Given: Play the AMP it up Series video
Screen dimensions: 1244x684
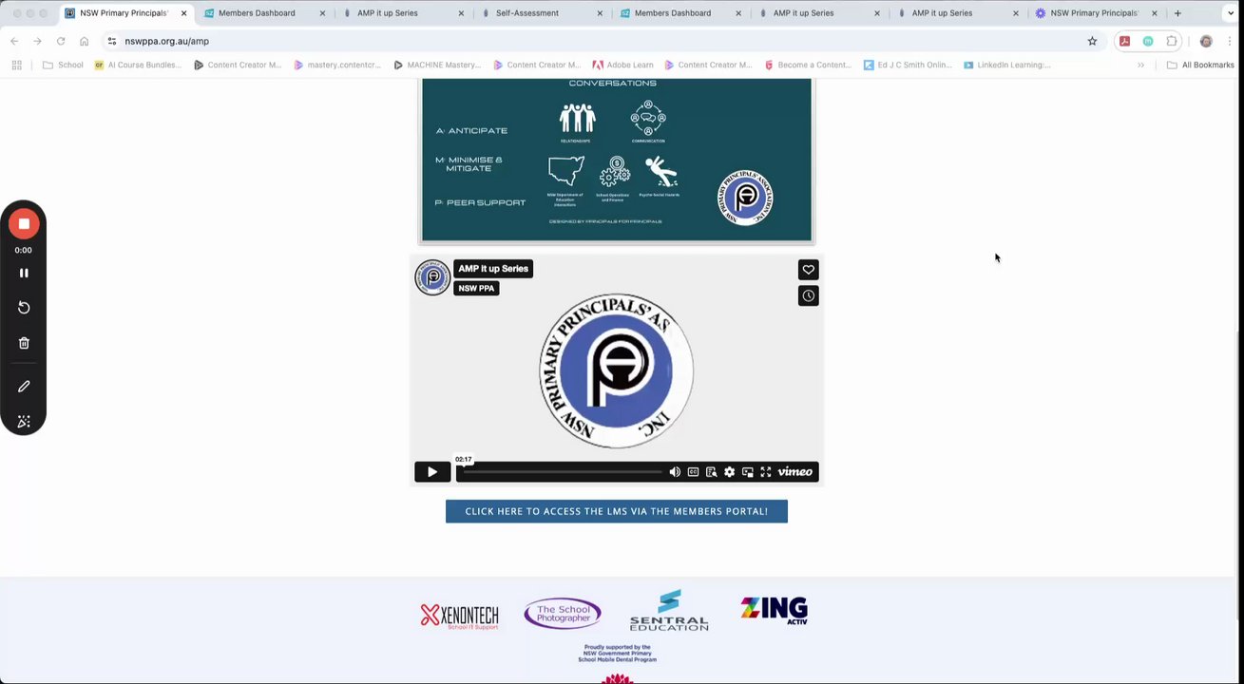Looking at the screenshot, I should (432, 472).
